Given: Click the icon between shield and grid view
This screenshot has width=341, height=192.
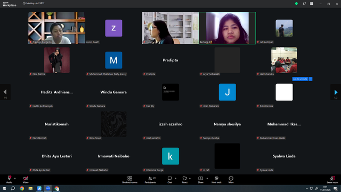Looking at the screenshot, I should 304,4.
